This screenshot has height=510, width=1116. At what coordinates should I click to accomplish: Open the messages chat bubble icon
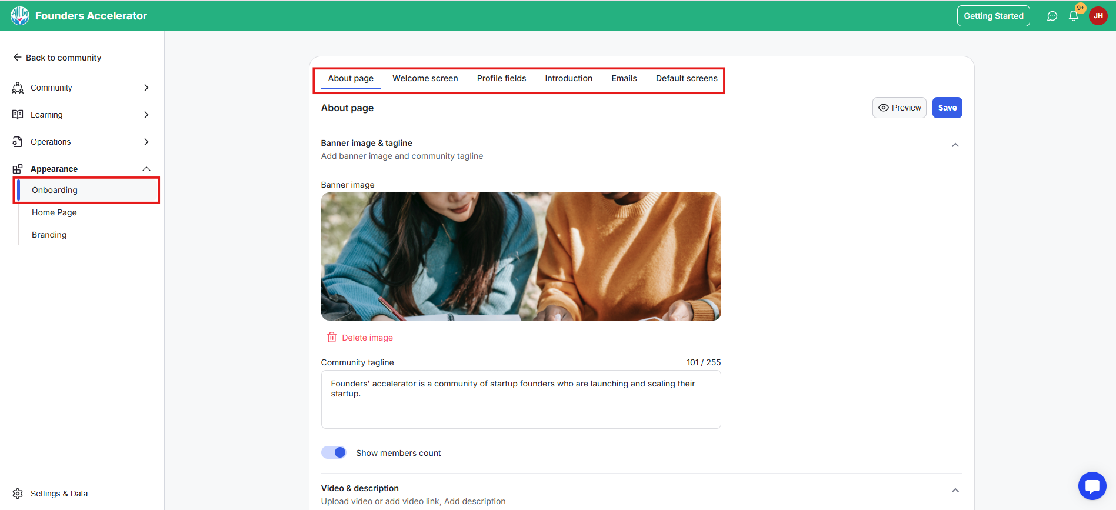[x=1052, y=16]
